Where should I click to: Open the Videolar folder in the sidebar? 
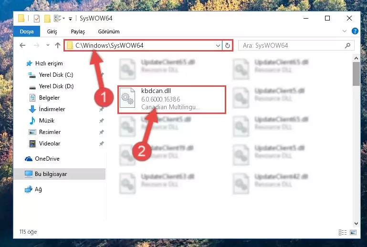[x=44, y=144]
